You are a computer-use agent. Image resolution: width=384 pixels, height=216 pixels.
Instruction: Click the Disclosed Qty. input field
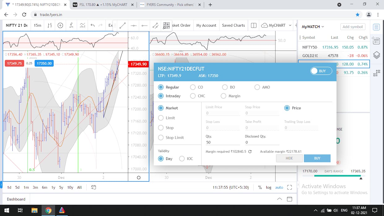262,142
